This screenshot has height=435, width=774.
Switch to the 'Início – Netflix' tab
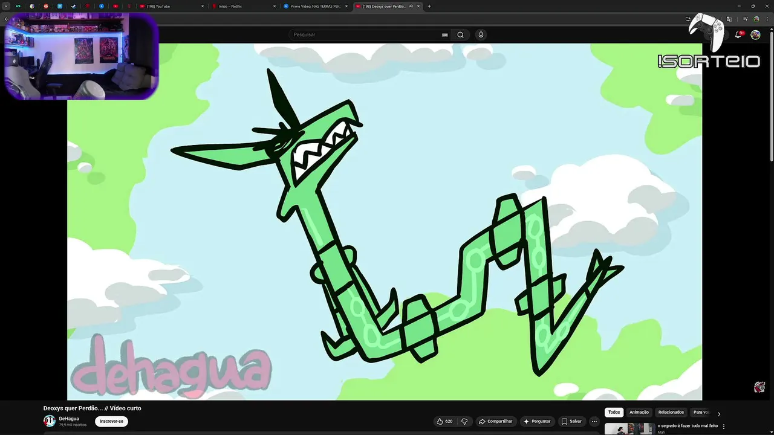coord(243,6)
